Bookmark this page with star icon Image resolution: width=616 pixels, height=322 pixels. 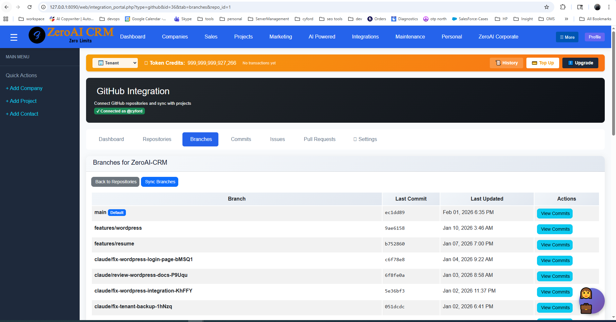pos(547,7)
